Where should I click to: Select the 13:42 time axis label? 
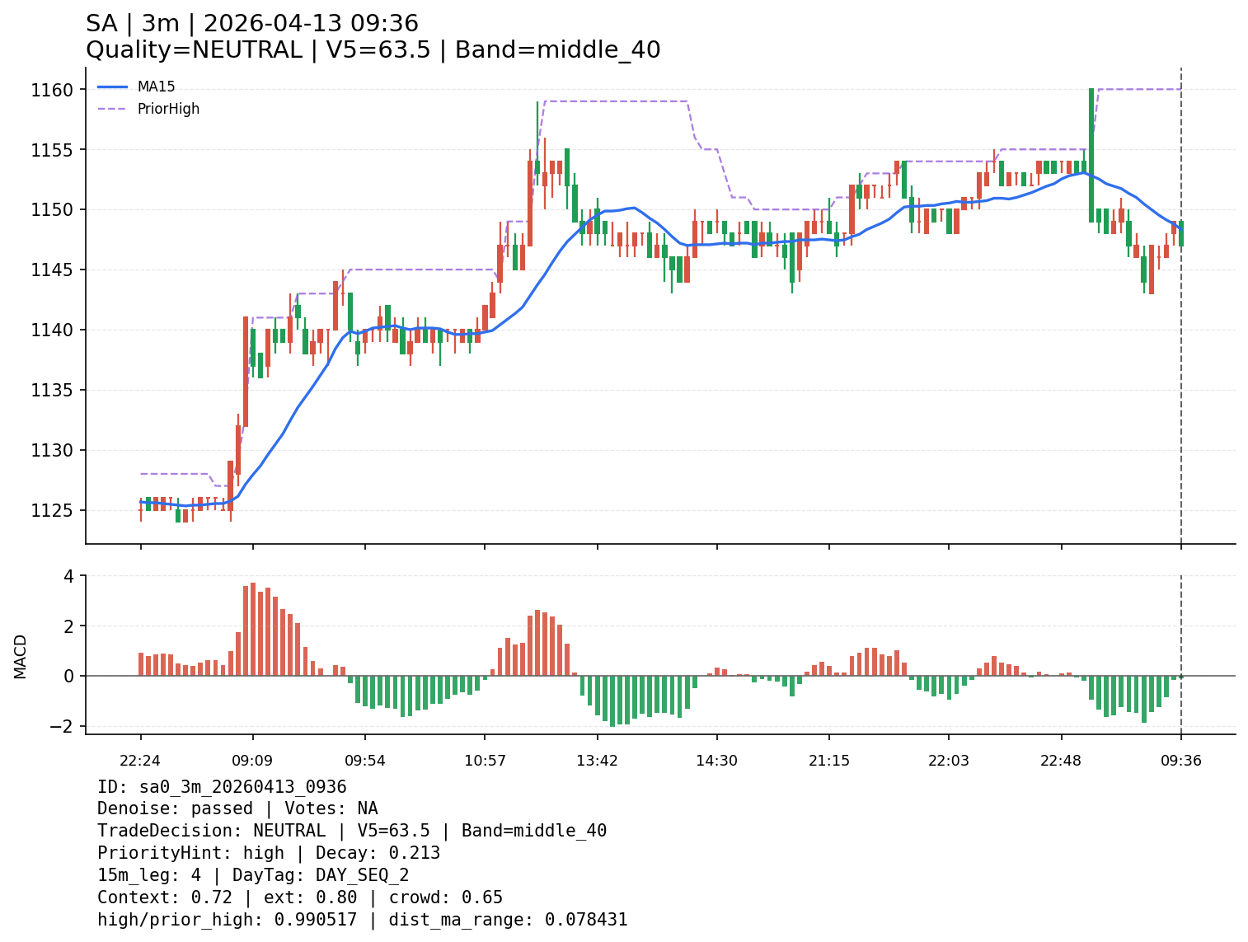pyautogui.click(x=597, y=761)
